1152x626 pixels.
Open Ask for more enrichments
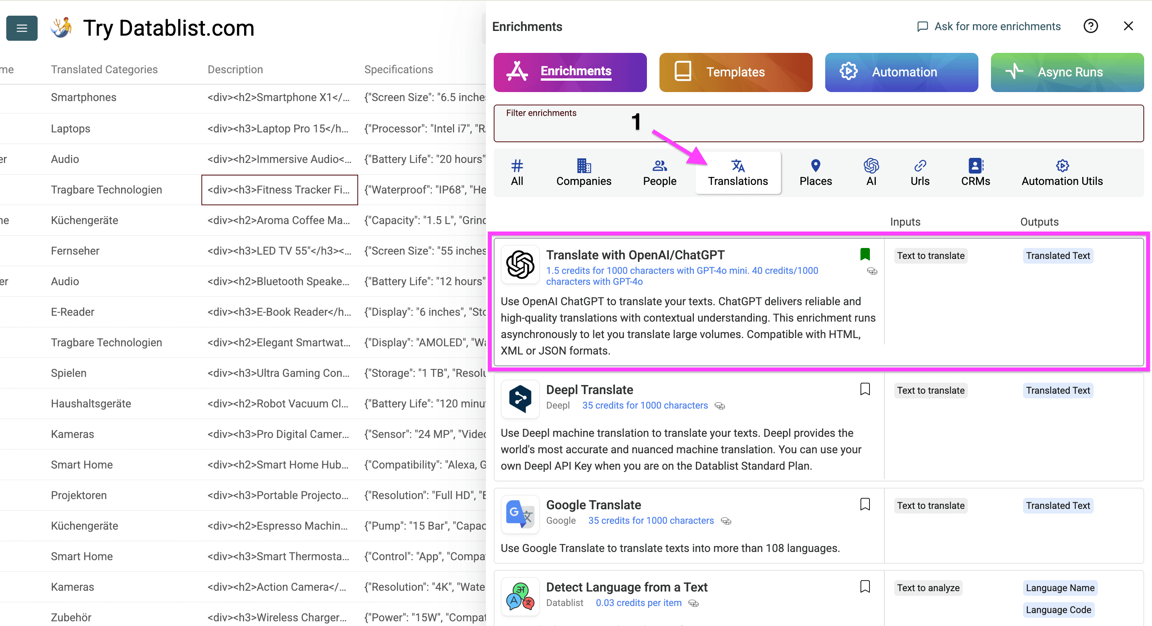(x=988, y=26)
